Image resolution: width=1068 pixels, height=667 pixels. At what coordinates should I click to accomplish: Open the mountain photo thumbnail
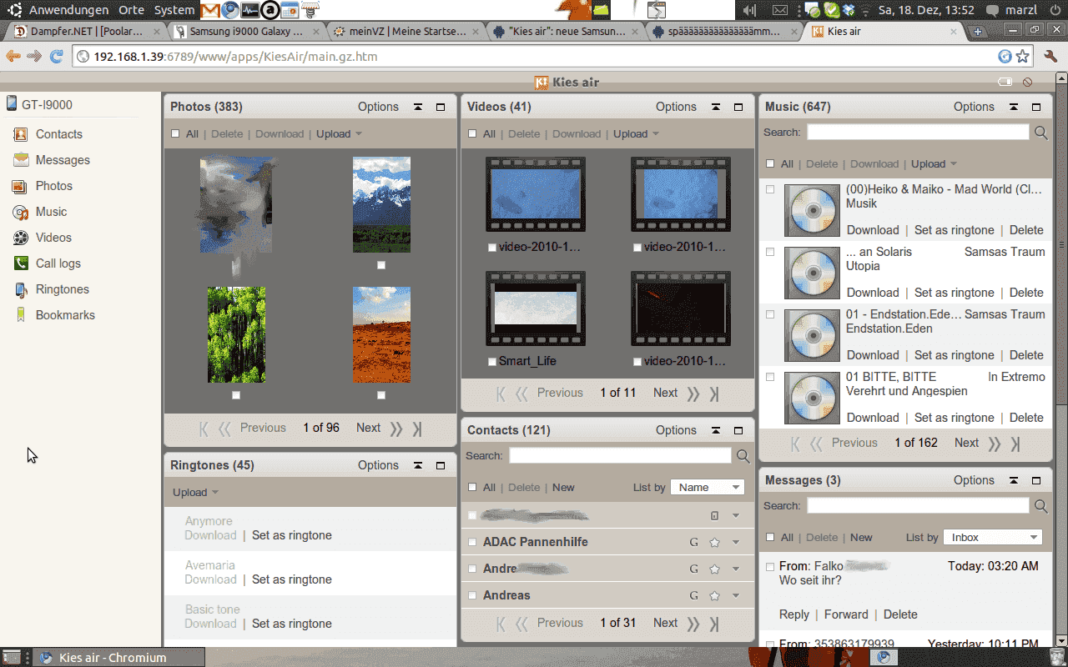pos(381,204)
